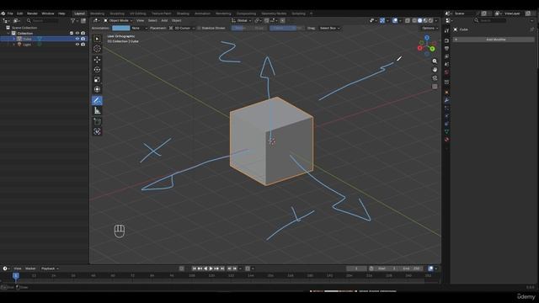539x303 pixels.
Task: Select Cube row in outliner
Action: (44, 39)
